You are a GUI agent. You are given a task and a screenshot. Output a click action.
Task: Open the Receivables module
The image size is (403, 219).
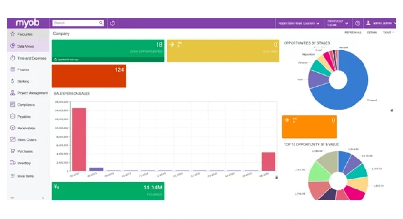click(x=28, y=128)
